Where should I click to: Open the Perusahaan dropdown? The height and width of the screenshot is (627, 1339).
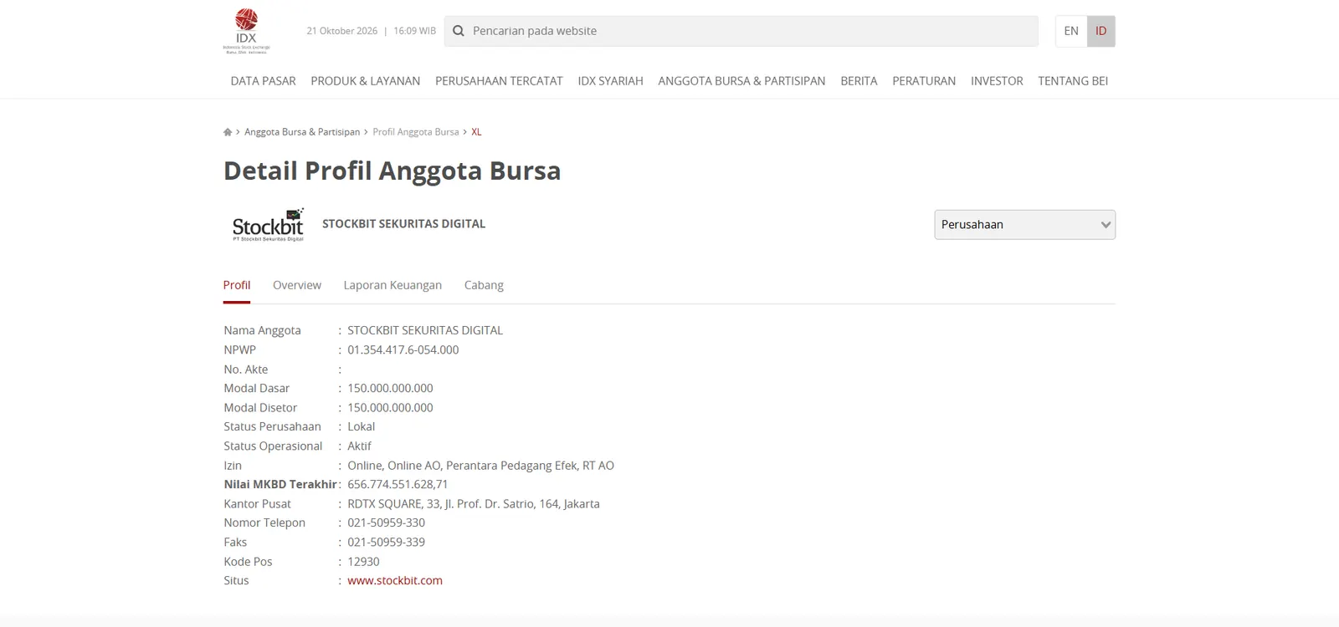pos(1024,224)
